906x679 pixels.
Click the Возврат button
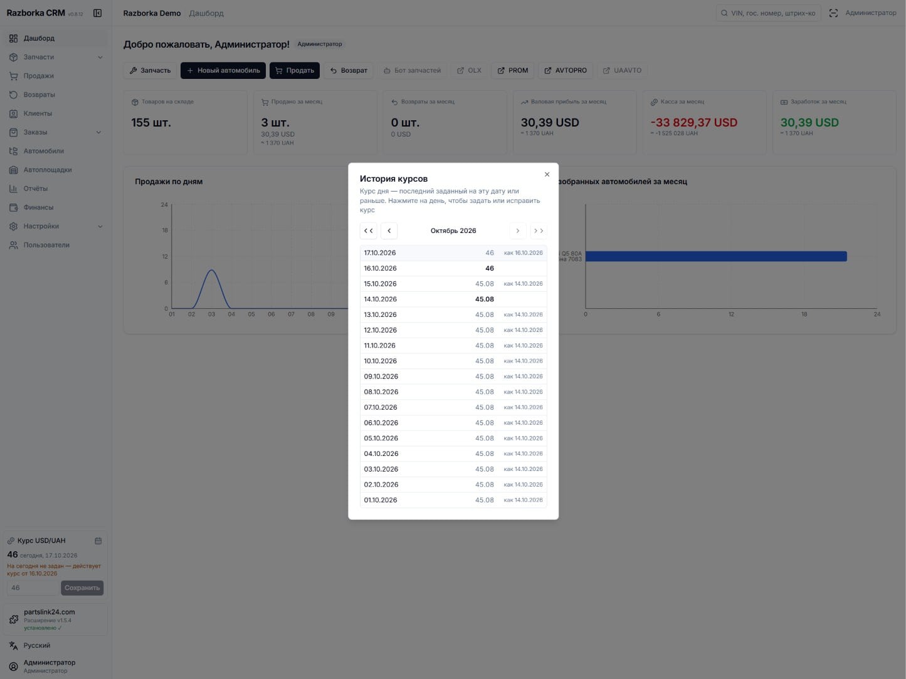(349, 70)
